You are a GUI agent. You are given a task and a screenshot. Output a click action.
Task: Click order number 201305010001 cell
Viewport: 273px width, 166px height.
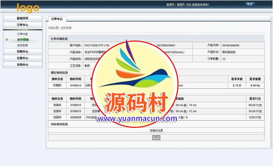pyautogui.click(x=166, y=45)
